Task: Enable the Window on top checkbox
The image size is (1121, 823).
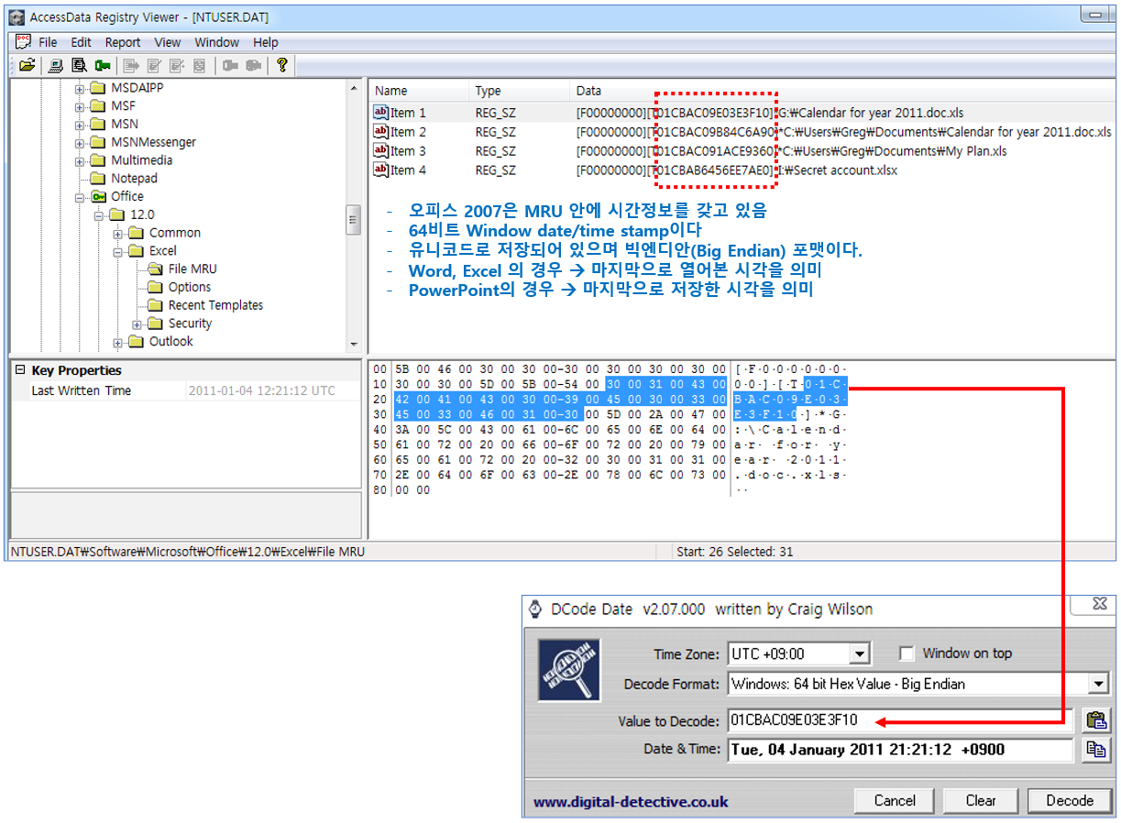Action: (907, 653)
